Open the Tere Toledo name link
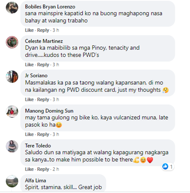Image resolution: width=190 pixels, height=193 pixels. click(38, 146)
